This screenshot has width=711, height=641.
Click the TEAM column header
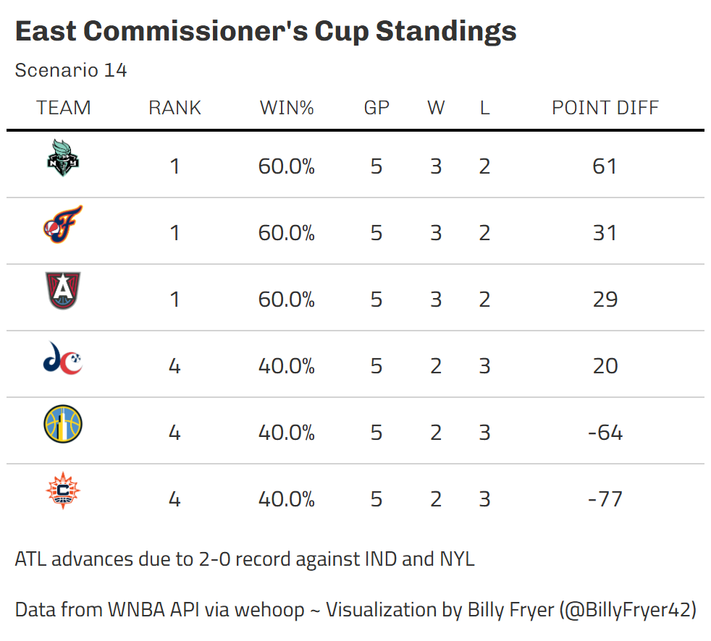tap(64, 108)
